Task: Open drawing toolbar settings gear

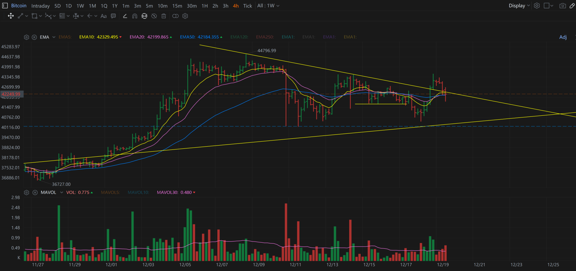Action: coord(185,16)
